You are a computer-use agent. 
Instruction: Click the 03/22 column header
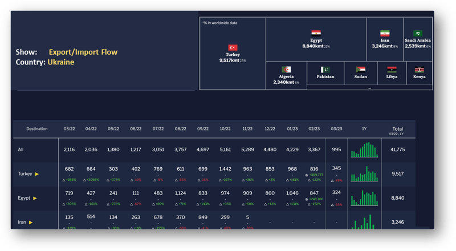[69, 129]
